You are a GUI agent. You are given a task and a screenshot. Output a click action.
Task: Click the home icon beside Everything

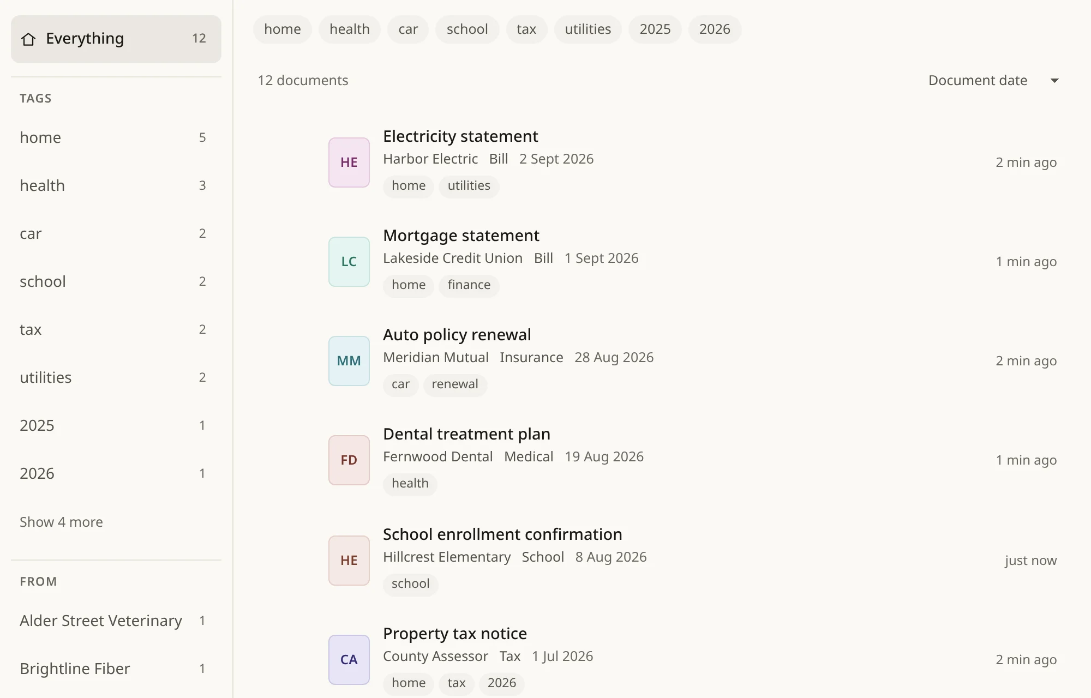[28, 39]
